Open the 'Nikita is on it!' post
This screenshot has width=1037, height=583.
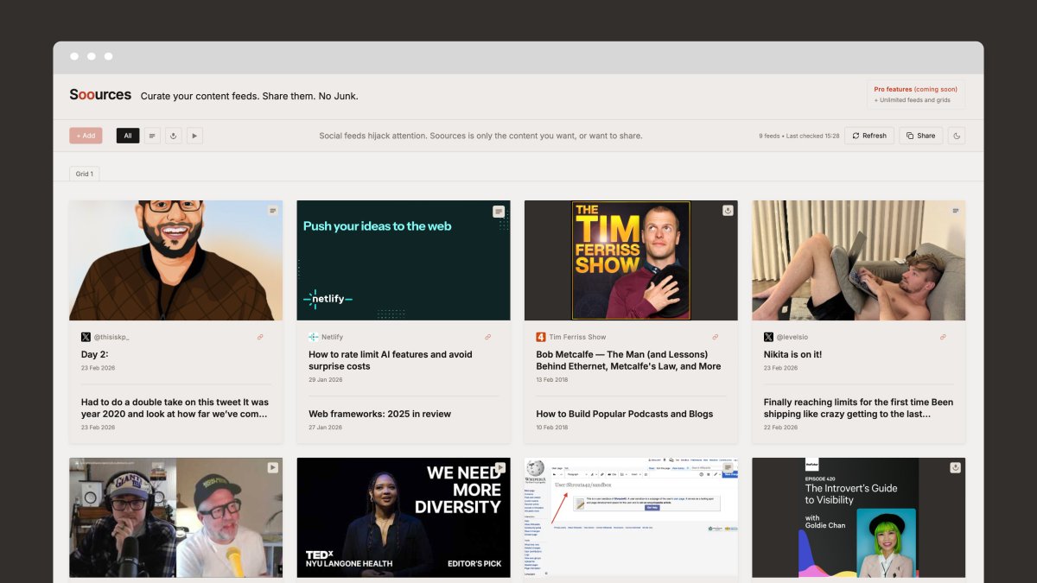pyautogui.click(x=792, y=354)
